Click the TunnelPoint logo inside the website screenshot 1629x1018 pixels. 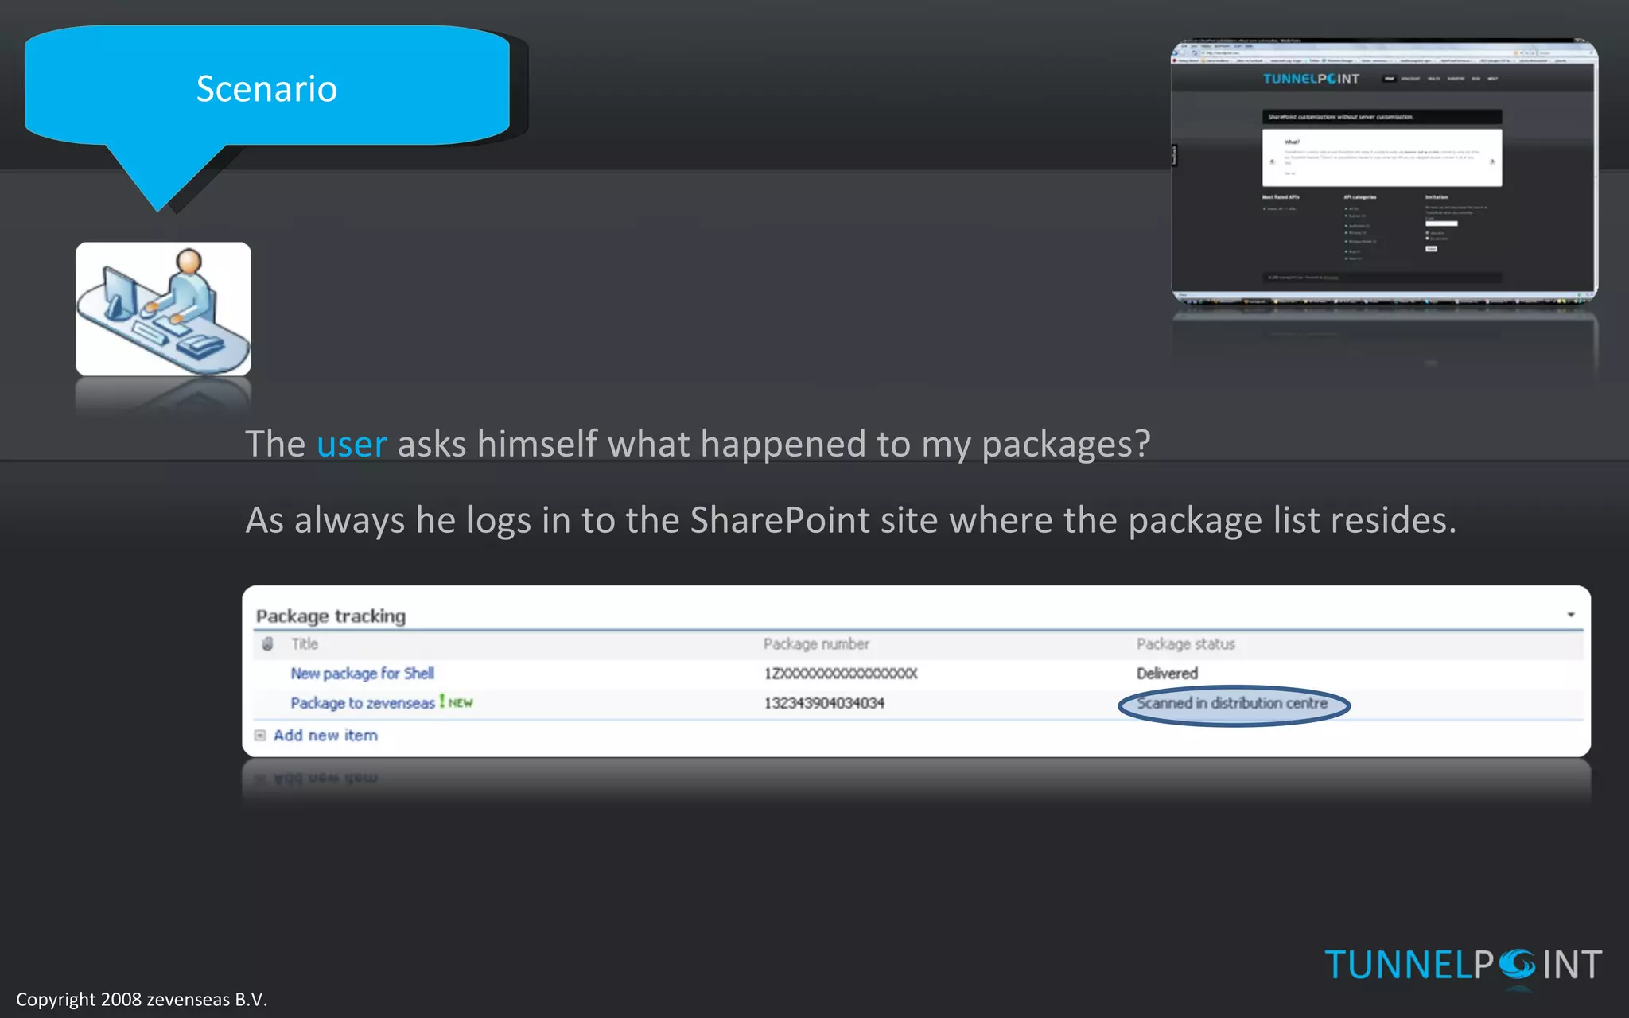point(1311,79)
